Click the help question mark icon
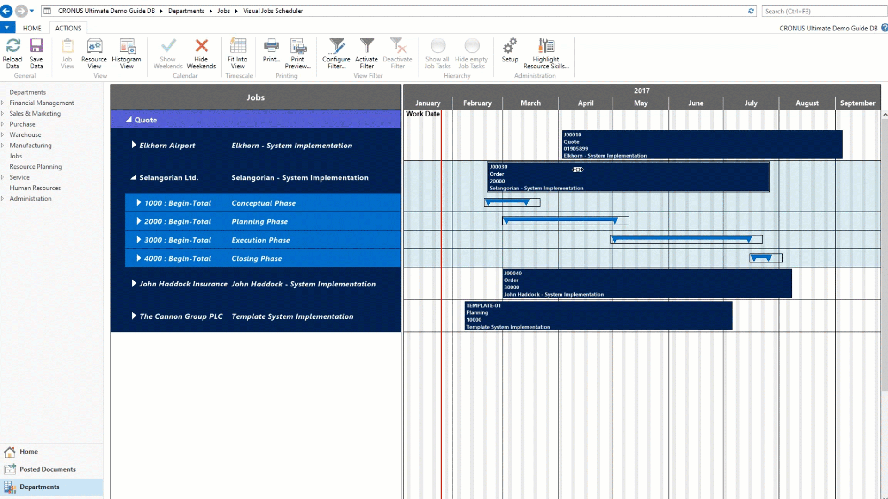 [884, 28]
